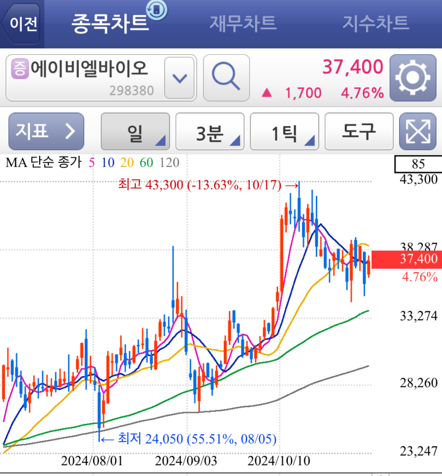Open chart settings gear icon

pos(413,78)
